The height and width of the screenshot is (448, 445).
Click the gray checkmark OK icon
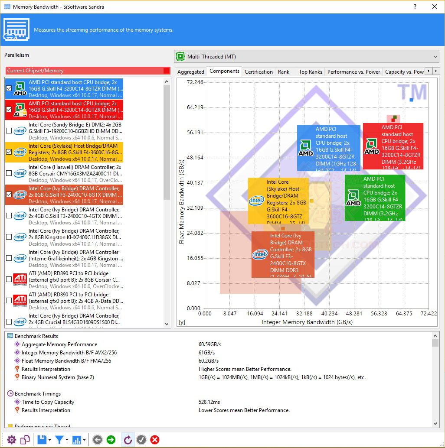(x=141, y=440)
